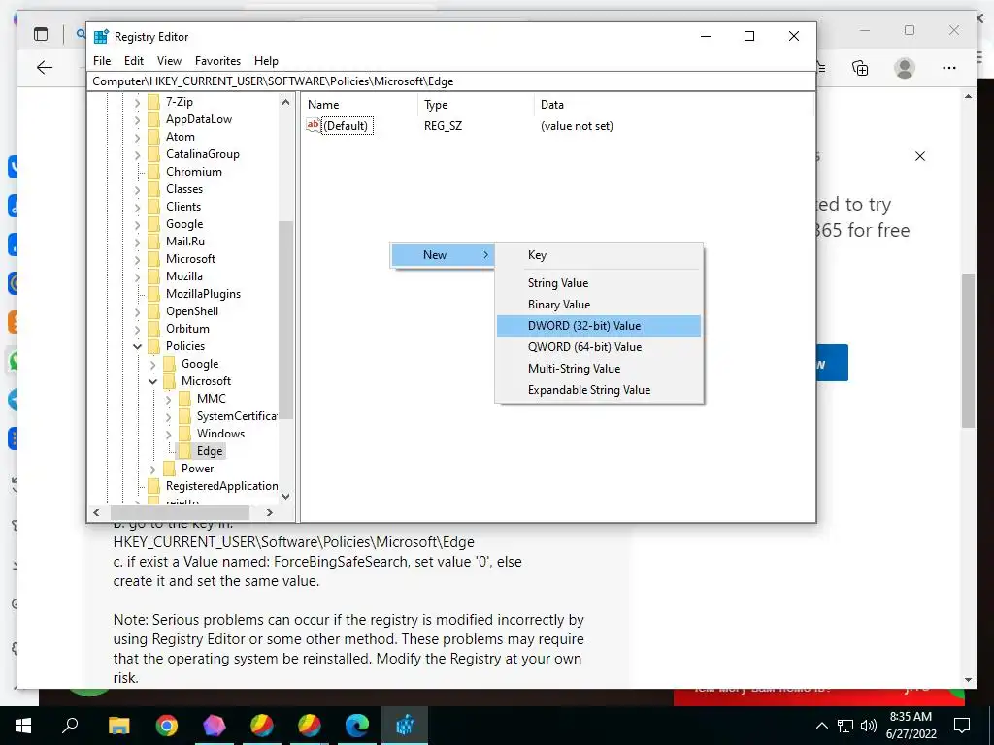Open the Help menu
Viewport: 994px width, 745px height.
[x=266, y=61]
